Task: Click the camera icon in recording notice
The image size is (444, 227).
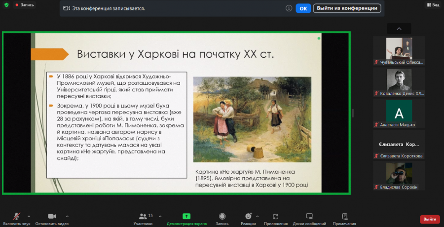Action: pyautogui.click(x=67, y=8)
